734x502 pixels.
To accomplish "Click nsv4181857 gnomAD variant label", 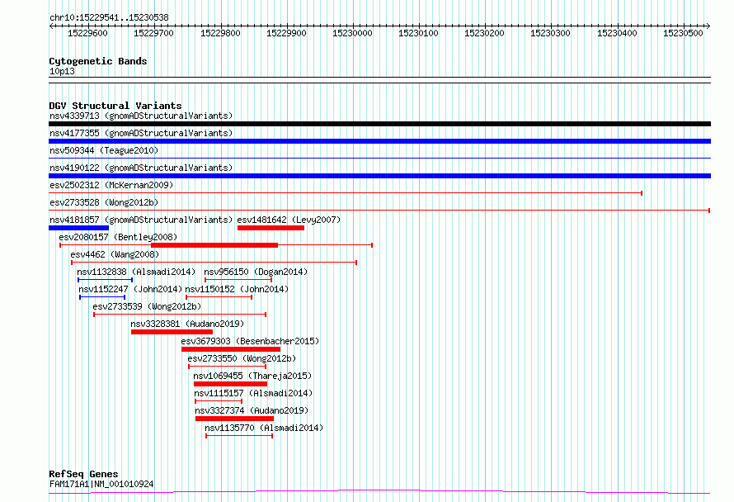I will [x=141, y=220].
